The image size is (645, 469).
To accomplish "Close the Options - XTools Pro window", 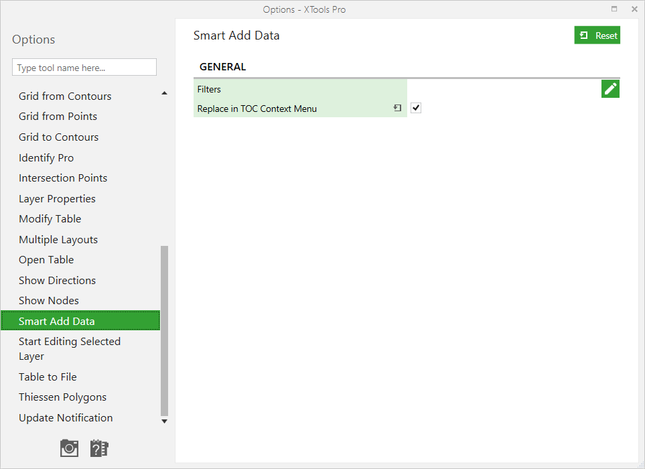I will tap(634, 9).
